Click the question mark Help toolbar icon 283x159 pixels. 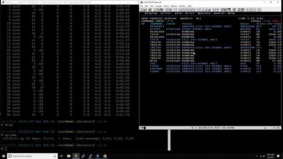(259, 10)
